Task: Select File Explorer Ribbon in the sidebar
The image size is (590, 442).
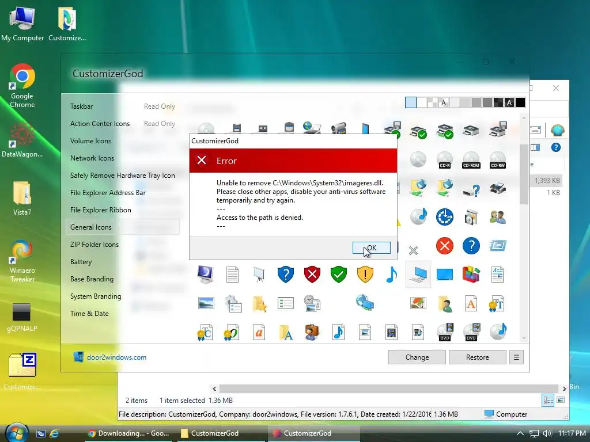Action: coord(100,210)
